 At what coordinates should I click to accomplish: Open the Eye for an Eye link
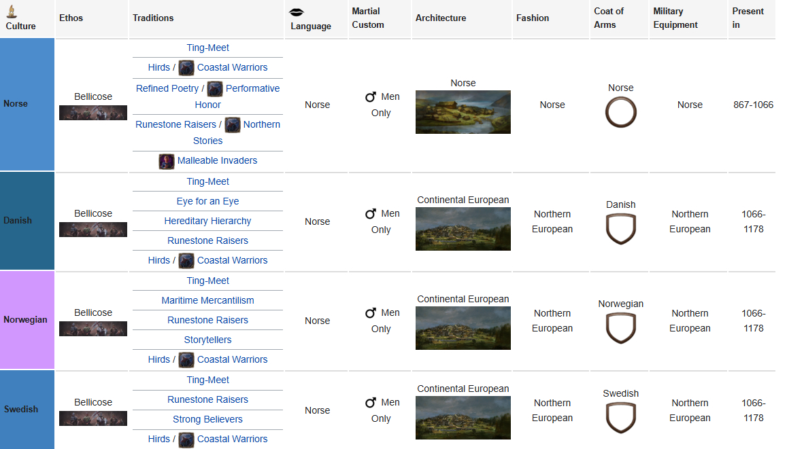click(x=207, y=202)
